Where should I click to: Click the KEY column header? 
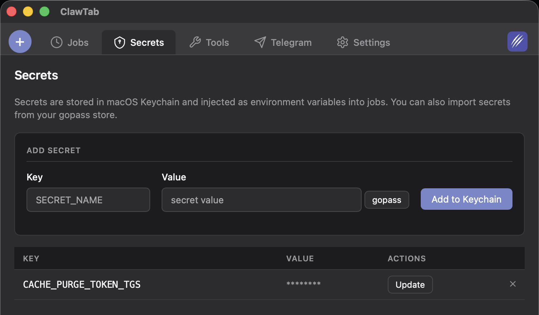click(x=31, y=258)
